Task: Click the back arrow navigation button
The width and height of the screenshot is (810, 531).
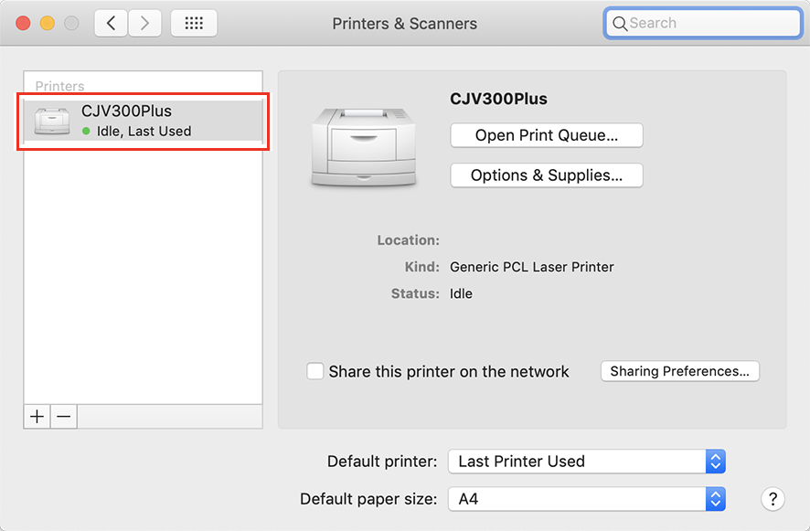Action: 111,23
